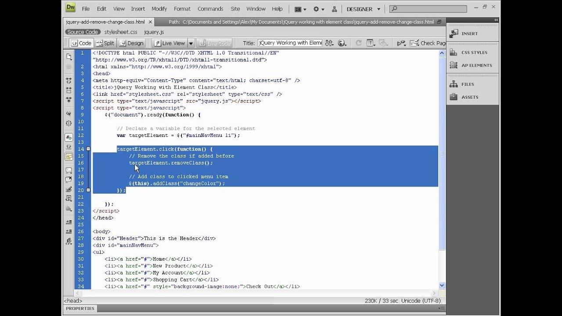Click the Outdent Code icon
The height and width of the screenshot is (316, 562).
tap(69, 231)
